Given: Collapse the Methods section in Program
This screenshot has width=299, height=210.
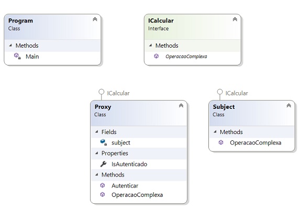Looking at the screenshot, I should [10, 46].
